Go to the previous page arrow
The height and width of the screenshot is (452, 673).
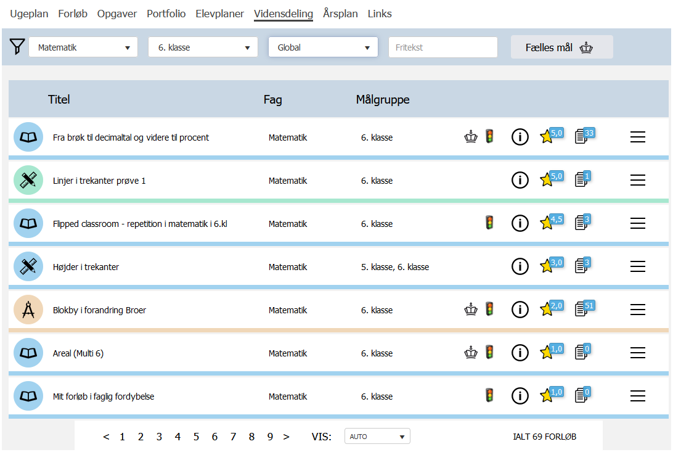coord(106,437)
